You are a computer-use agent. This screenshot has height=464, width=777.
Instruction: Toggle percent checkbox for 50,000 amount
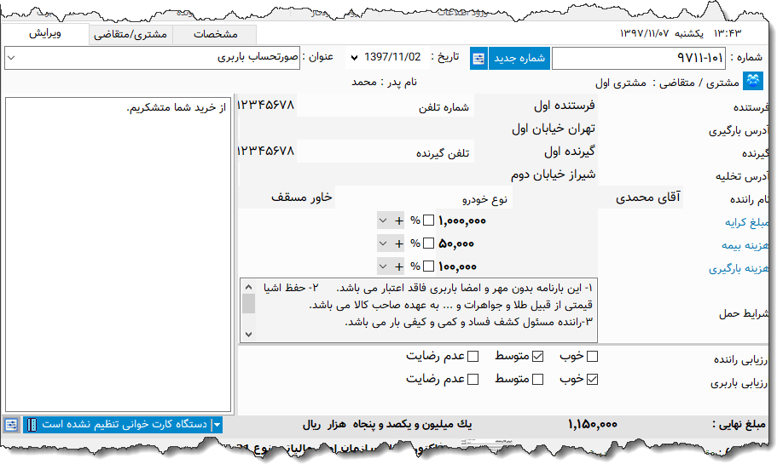coord(429,243)
